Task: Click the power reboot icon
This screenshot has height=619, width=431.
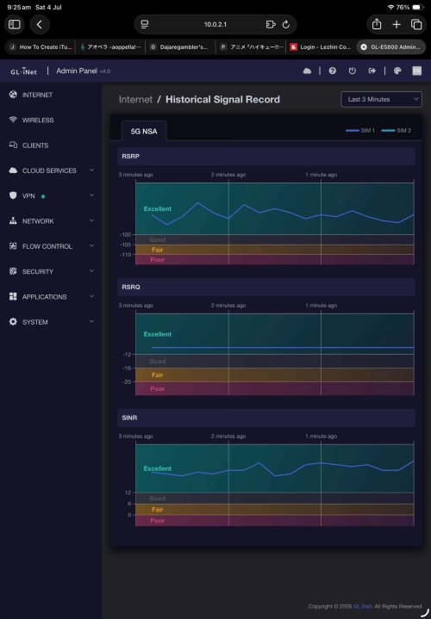Action: [x=352, y=71]
